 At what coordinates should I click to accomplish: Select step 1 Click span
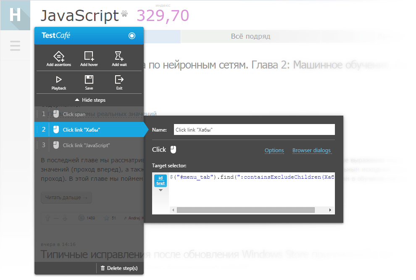pos(89,114)
